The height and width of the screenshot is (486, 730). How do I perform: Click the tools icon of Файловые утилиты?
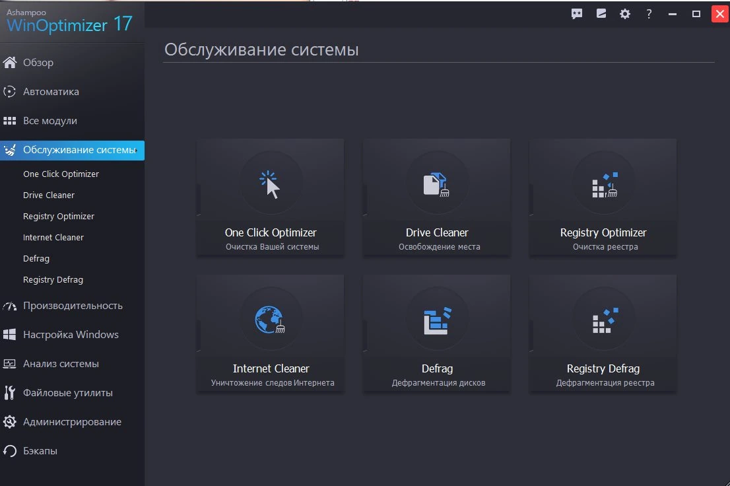[x=10, y=393]
